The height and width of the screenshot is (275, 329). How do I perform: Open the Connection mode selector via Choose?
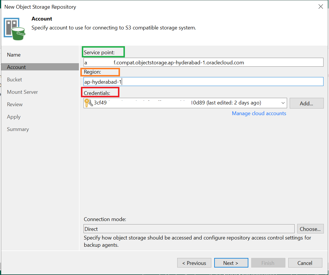pyautogui.click(x=310, y=229)
